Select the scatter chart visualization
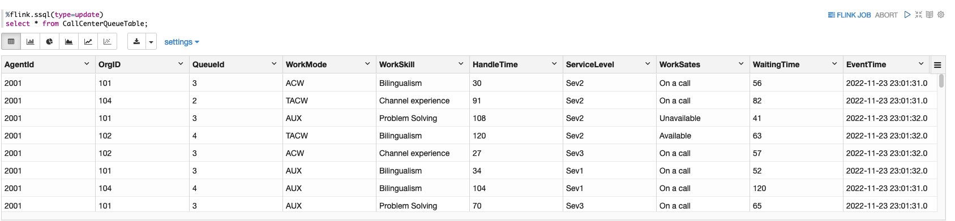This screenshot has height=221, width=955. tap(108, 42)
